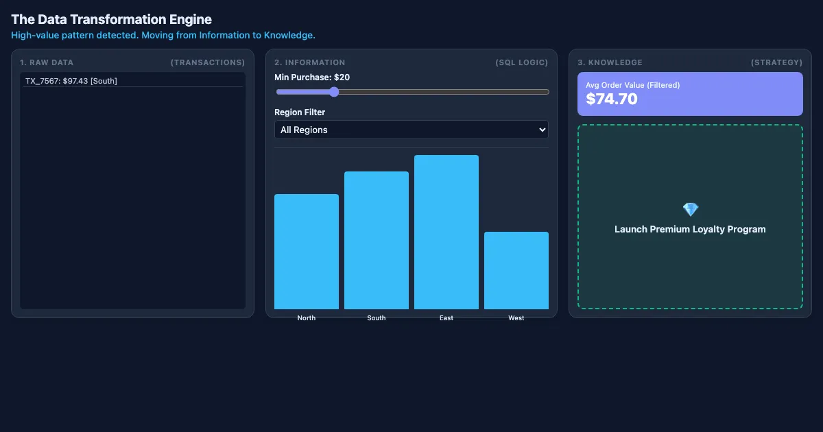The width and height of the screenshot is (823, 432).
Task: Click the North bar in the chart
Action: point(307,252)
